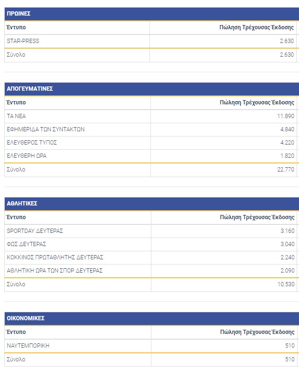Select the ΟΙΚΟΝΟΜΙΚΕΣ section header
Screen dimensions: 299x376
click(x=26, y=319)
